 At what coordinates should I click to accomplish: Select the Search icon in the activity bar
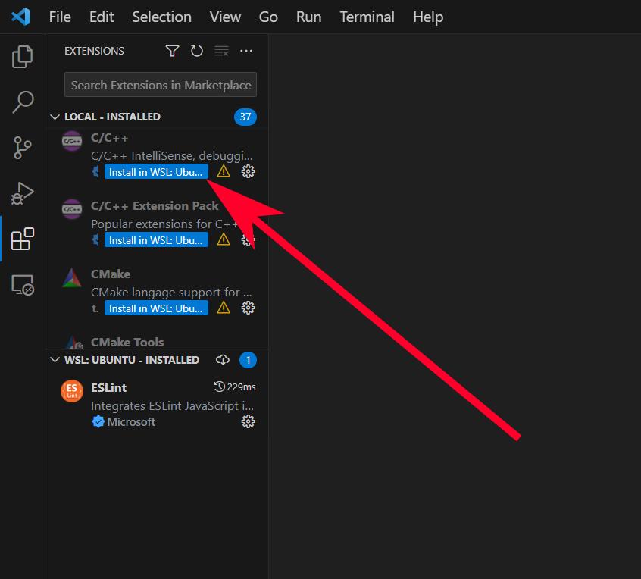tap(22, 102)
